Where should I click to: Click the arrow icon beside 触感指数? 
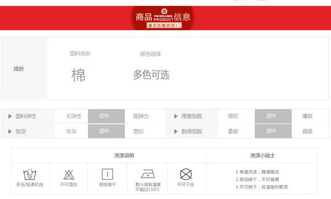[176, 131]
